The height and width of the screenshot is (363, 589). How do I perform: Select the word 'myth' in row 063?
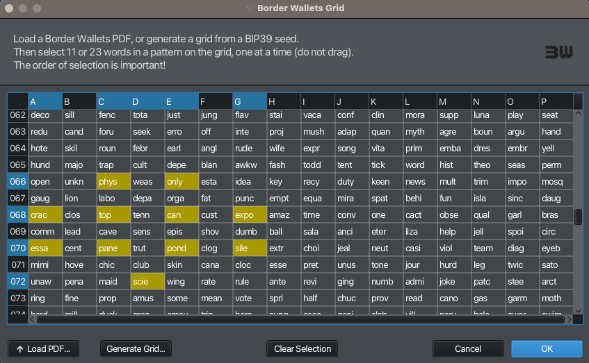[419, 132]
